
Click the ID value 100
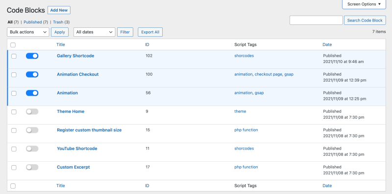149,74
